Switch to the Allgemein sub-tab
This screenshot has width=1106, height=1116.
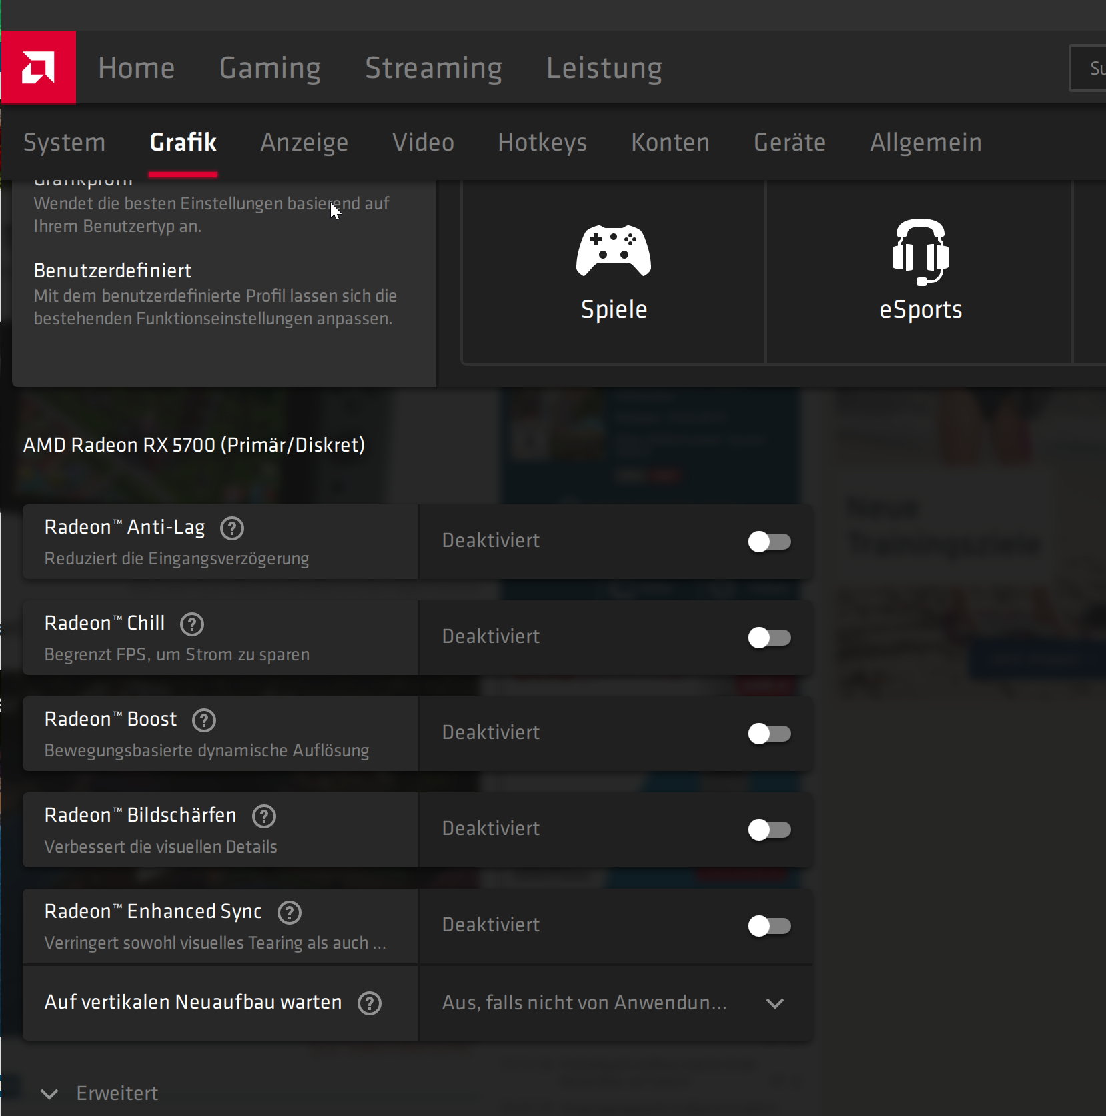926,143
